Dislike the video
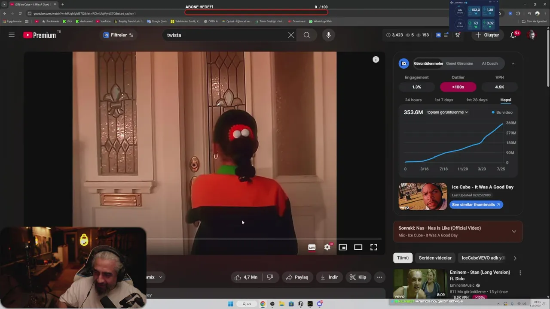Image resolution: width=550 pixels, height=309 pixels. 270,277
